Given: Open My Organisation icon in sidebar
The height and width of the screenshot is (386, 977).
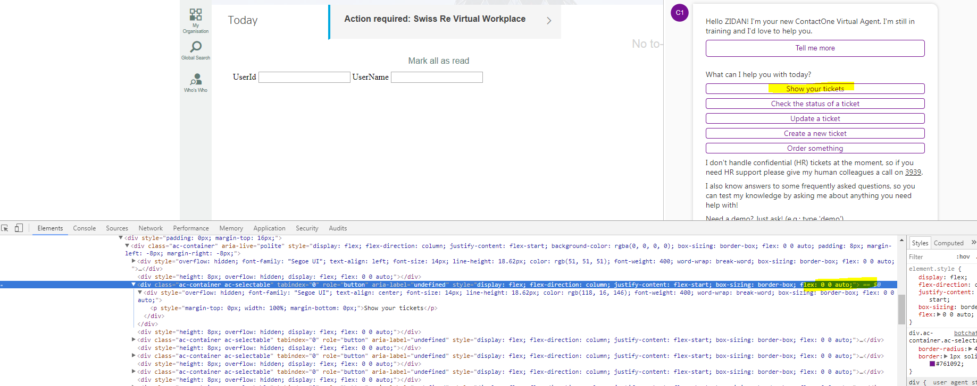Looking at the screenshot, I should 196,14.
